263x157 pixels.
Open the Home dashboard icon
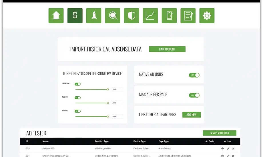(56, 16)
